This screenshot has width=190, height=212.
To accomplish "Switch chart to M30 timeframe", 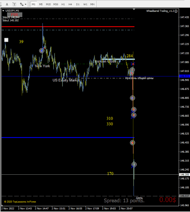I will point(56,4).
